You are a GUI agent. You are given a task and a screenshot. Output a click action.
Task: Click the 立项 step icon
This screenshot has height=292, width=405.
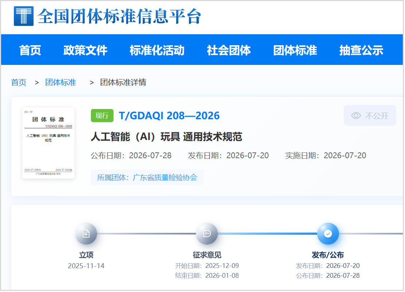tap(86, 234)
